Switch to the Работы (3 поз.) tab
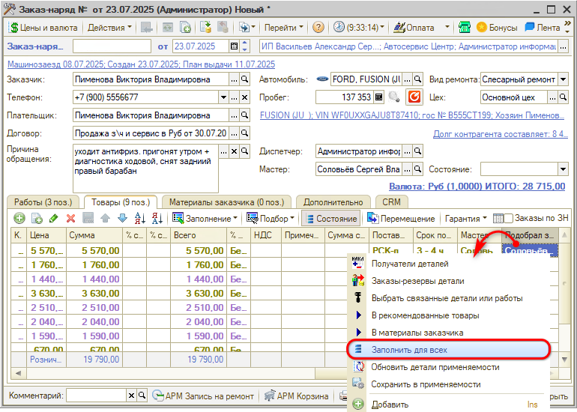 [43, 202]
